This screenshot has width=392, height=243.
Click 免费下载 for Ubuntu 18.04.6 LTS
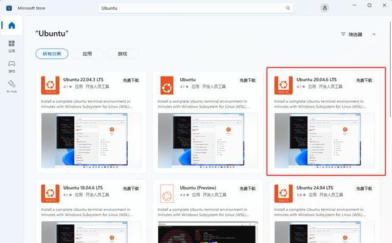point(131,188)
